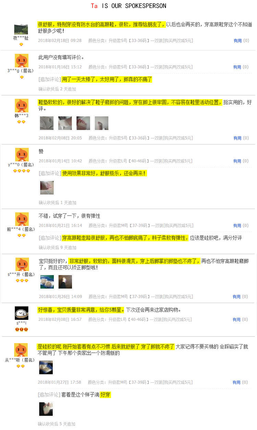
Task: Open the product photo in 从***听's main review
Action: [x=46, y=367]
